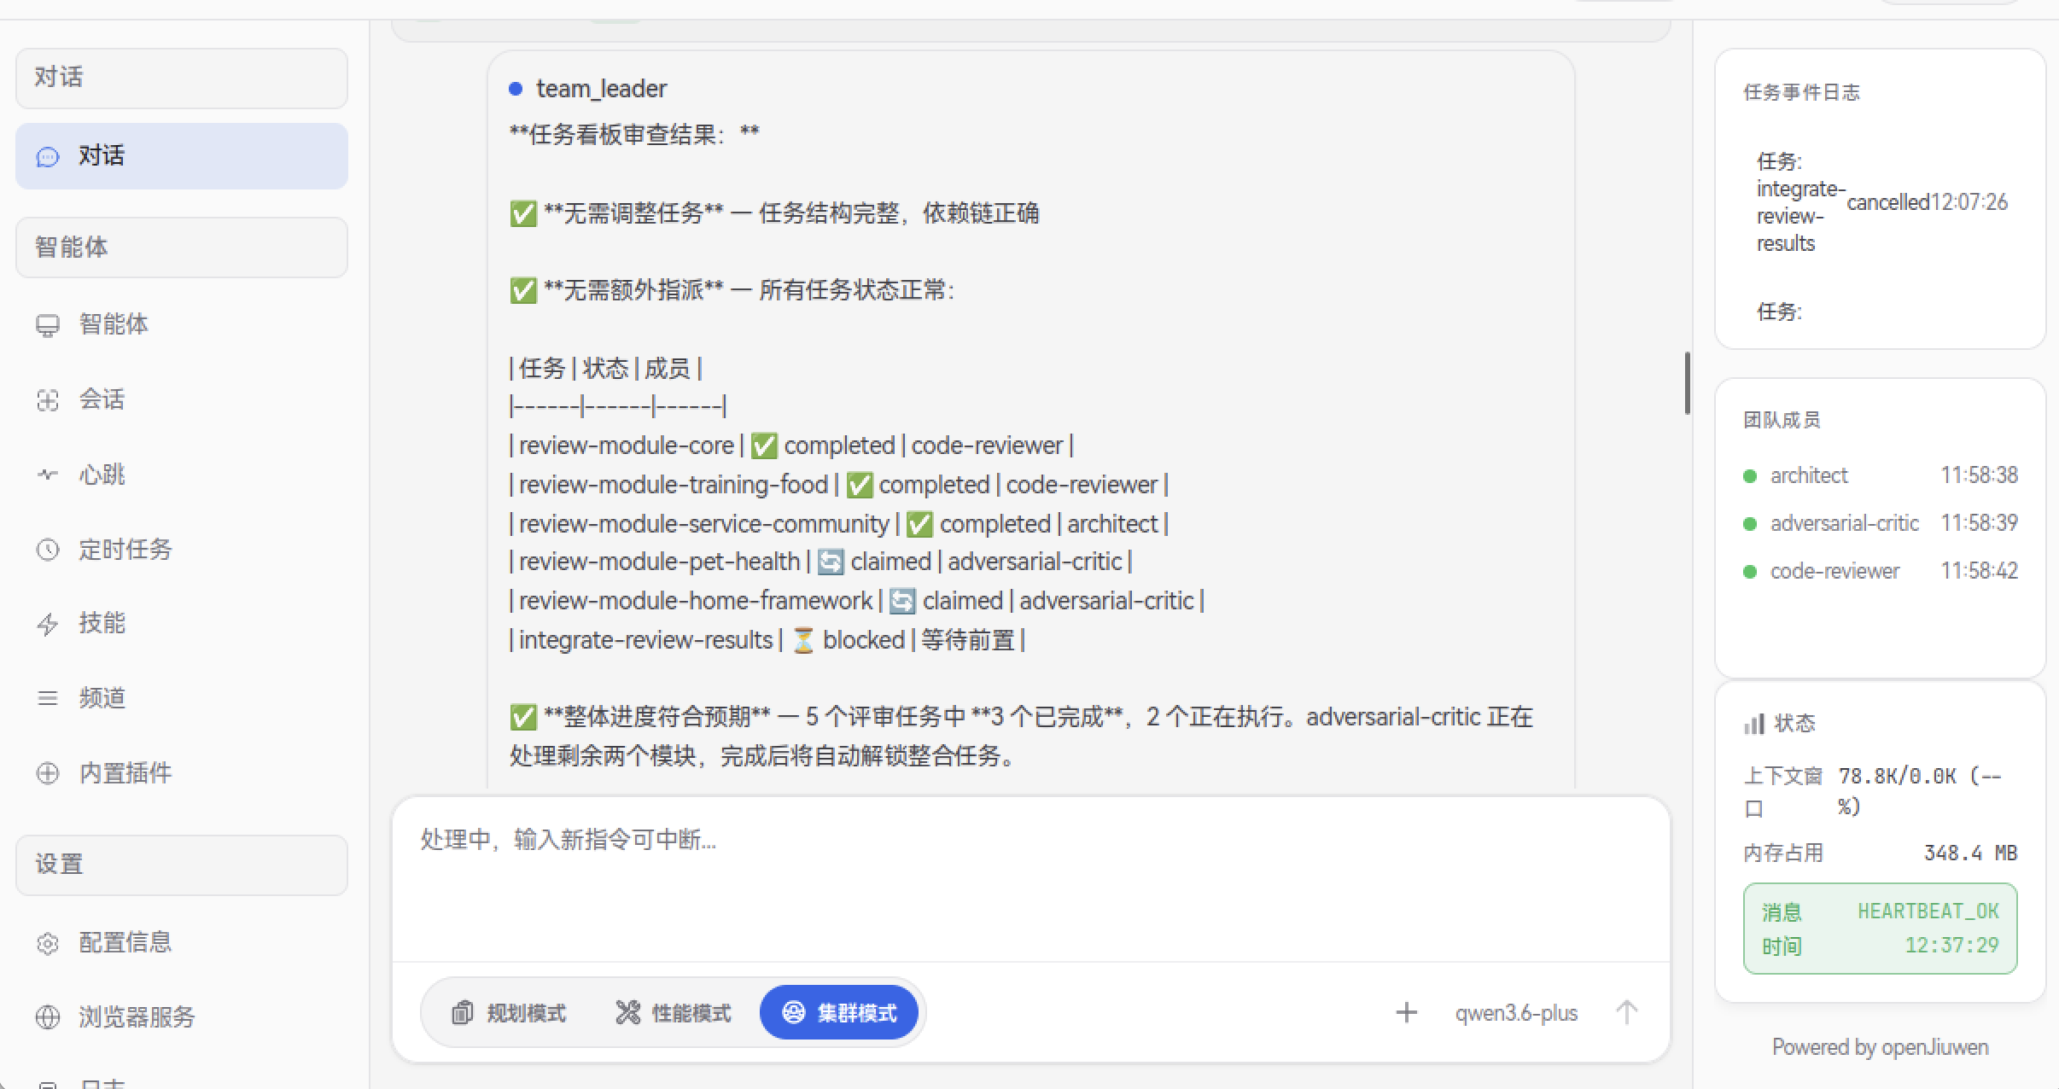Viewport: 2059px width, 1089px height.
Task: Open 浏览器服务 browser service
Action: coord(182,1017)
